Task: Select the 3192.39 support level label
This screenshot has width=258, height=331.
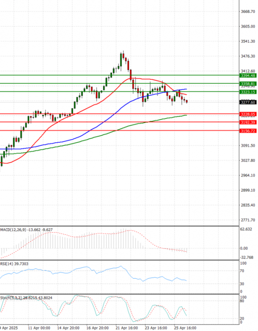Action: pyautogui.click(x=247, y=122)
